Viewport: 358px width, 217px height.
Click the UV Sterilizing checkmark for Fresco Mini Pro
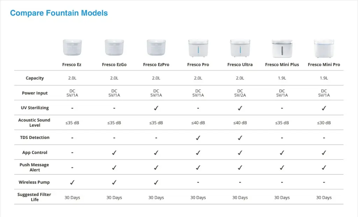324,108
